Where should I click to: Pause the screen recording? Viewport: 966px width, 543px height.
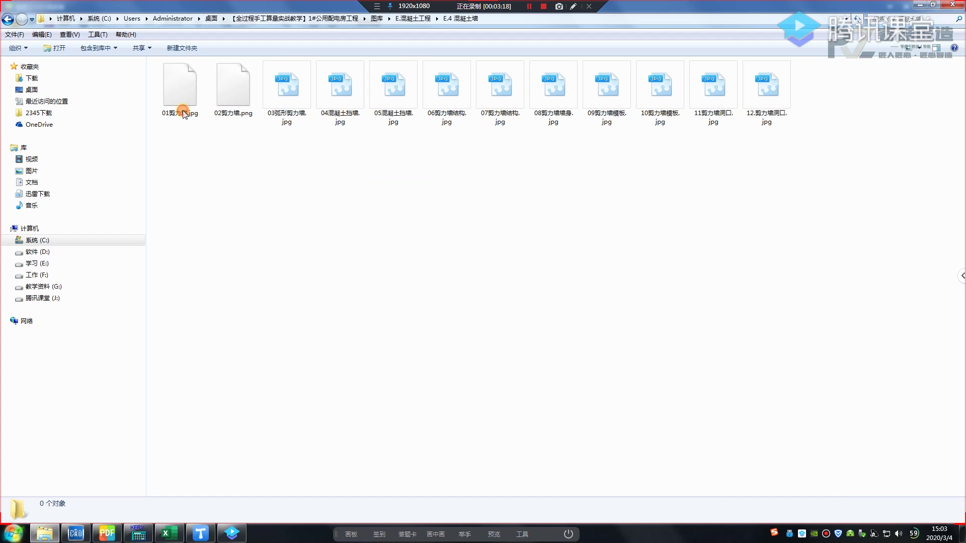529,7
